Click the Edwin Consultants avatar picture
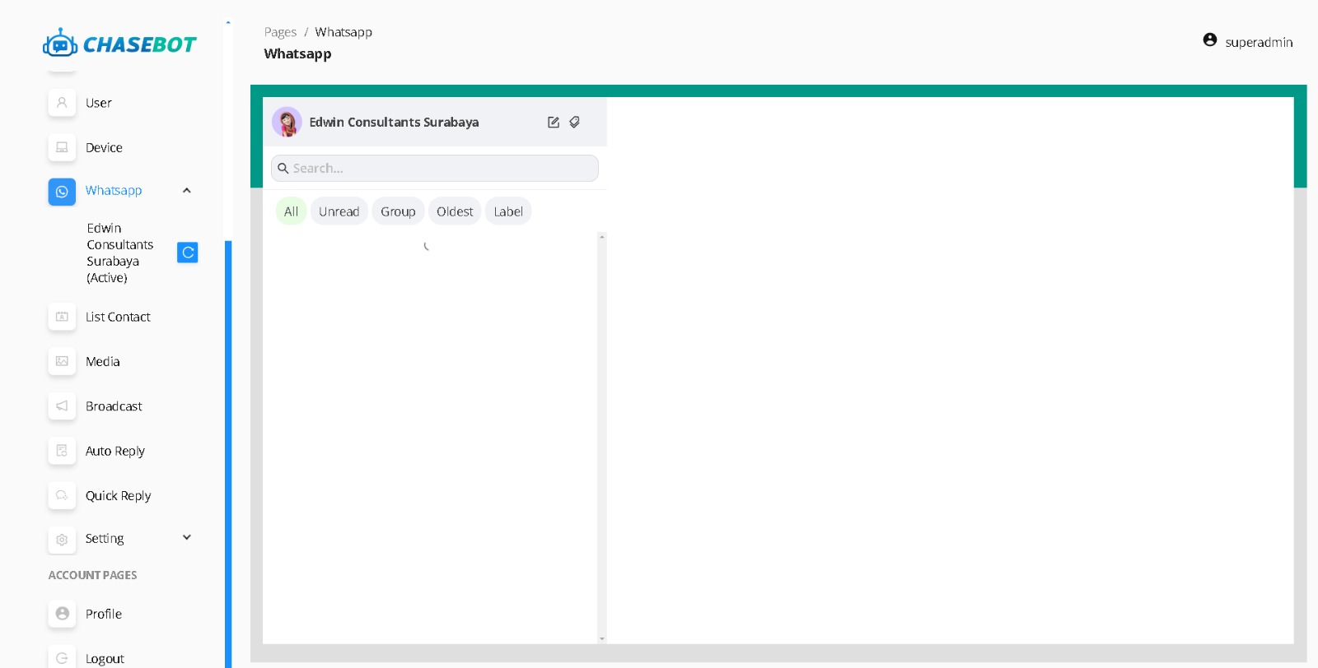The width and height of the screenshot is (1318, 668). [287, 122]
